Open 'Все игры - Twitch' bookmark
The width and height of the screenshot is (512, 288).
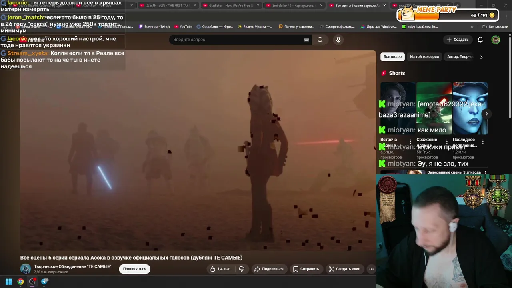coord(154,27)
